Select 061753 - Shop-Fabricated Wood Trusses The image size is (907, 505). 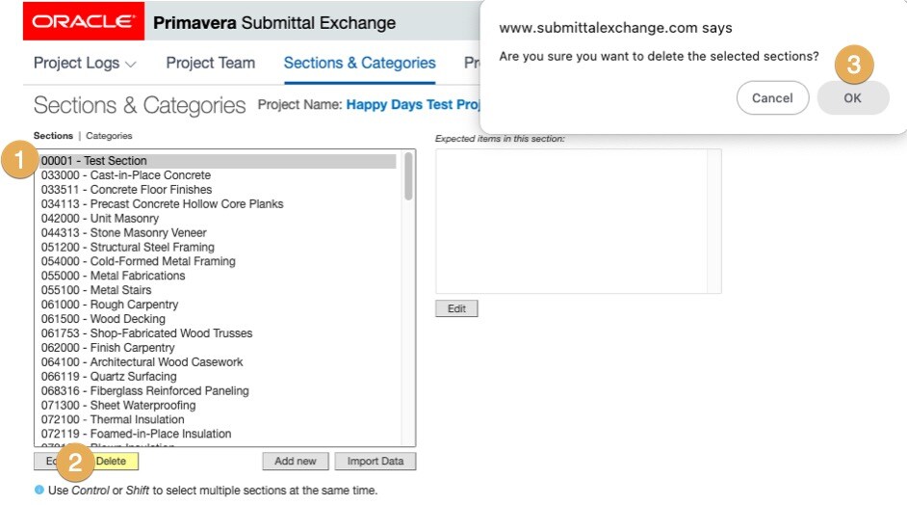pos(218,333)
